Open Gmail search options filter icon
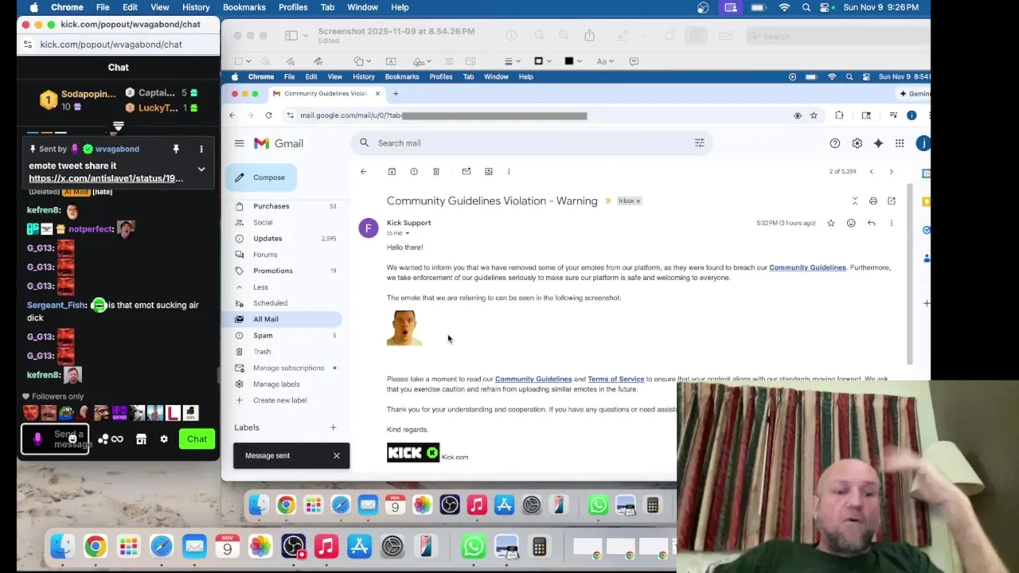Image resolution: width=1019 pixels, height=573 pixels. tap(700, 143)
